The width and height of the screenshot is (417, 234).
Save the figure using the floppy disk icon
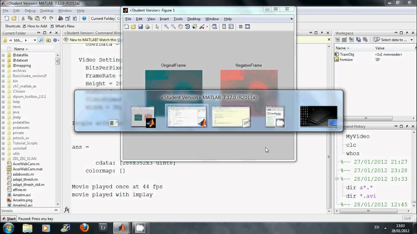click(x=140, y=27)
